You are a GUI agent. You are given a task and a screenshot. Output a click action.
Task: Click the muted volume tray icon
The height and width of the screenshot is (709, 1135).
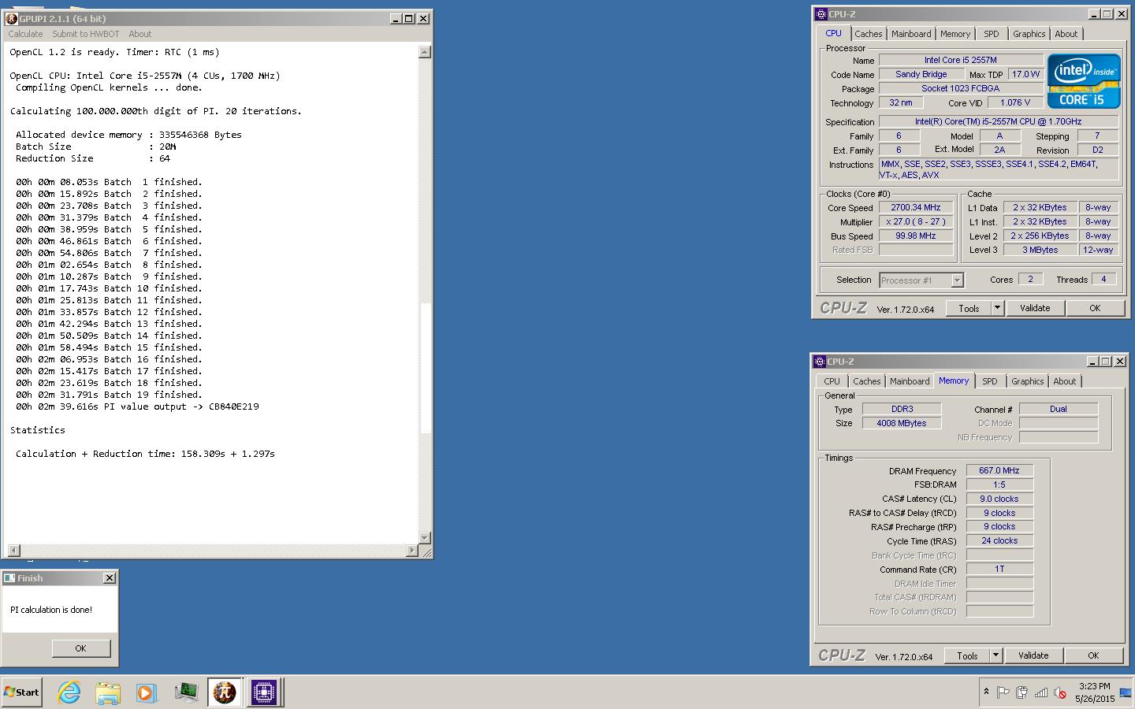[x=1060, y=692]
